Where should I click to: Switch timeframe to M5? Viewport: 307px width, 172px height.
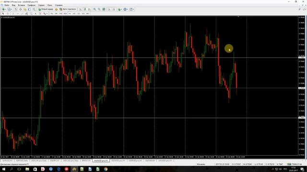[56, 13]
